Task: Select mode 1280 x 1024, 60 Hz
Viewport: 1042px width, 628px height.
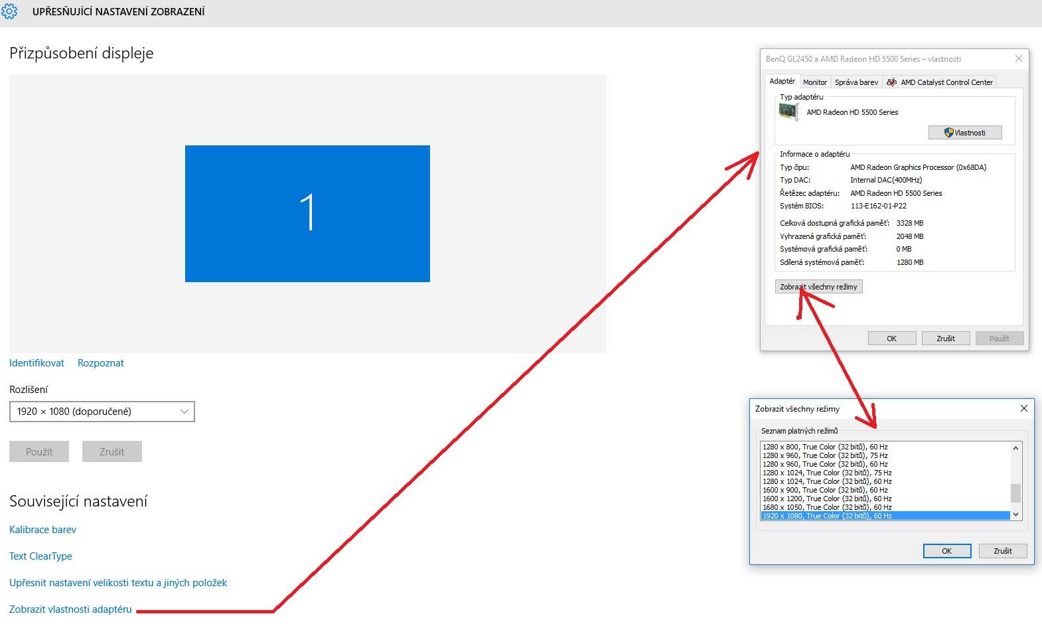Action: pyautogui.click(x=885, y=481)
